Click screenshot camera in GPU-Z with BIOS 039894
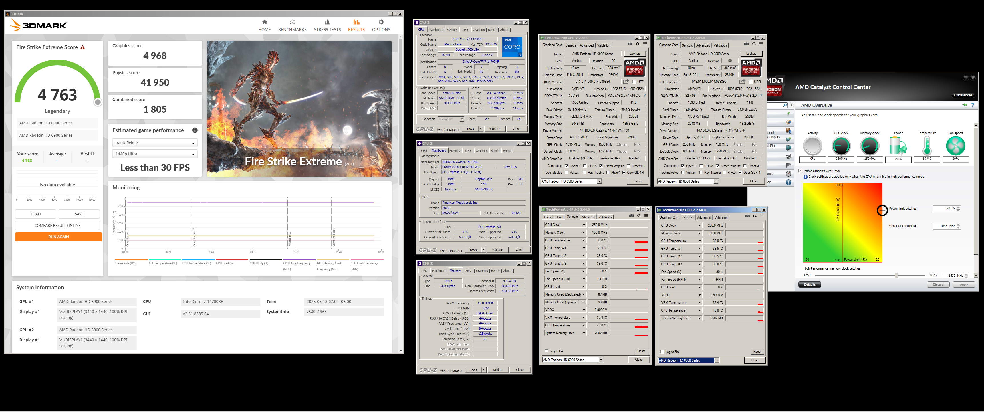The width and height of the screenshot is (984, 412). pyautogui.click(x=630, y=44)
